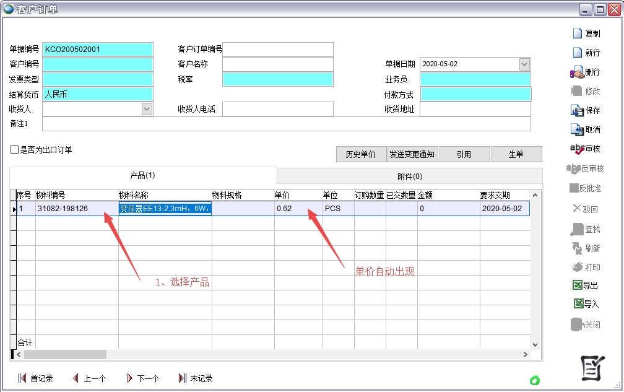Viewport: 624px width, 392px height.
Task: Click the 删行 (Delete Row) icon
Action: [577, 72]
